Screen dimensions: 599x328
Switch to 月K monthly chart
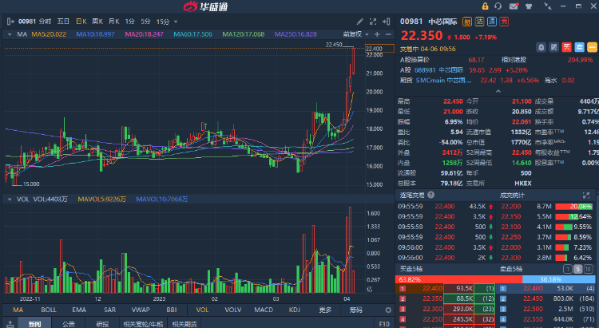coord(114,22)
